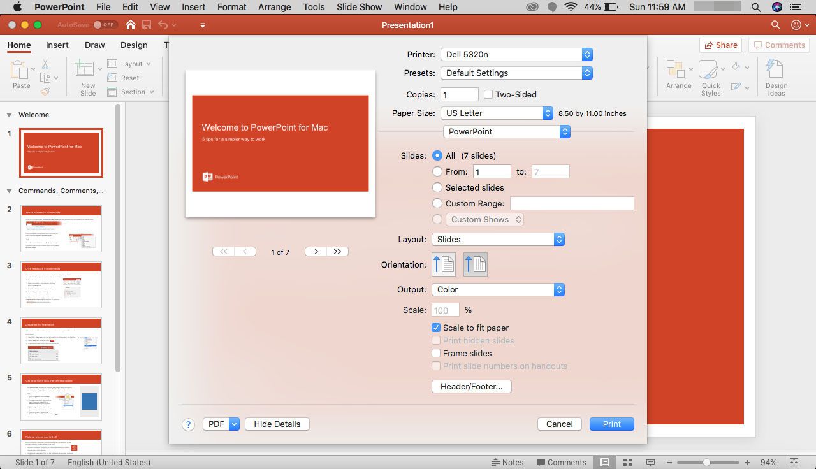Collapse Commands, Comments section triangle

point(9,191)
